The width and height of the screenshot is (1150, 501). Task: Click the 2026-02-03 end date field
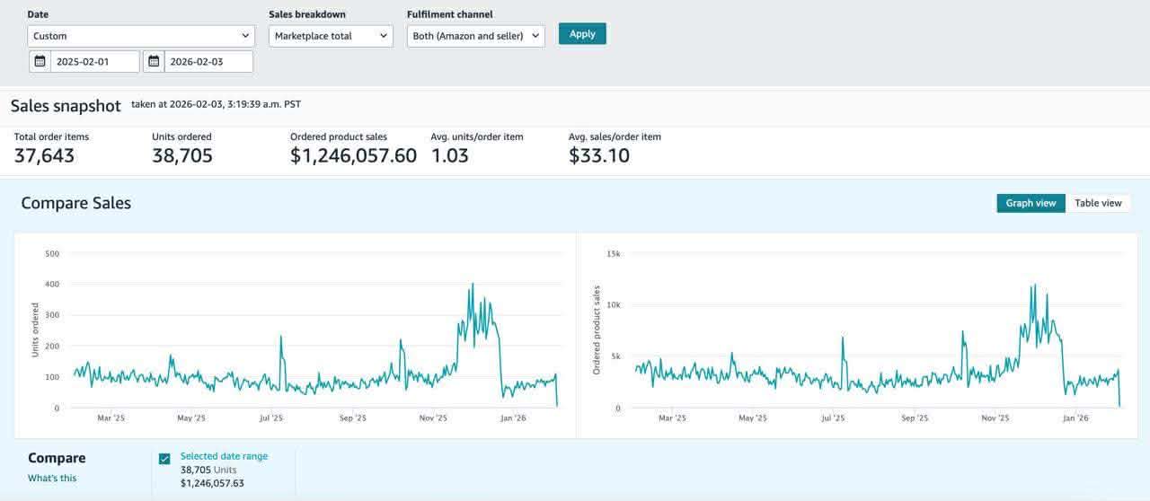coord(208,62)
